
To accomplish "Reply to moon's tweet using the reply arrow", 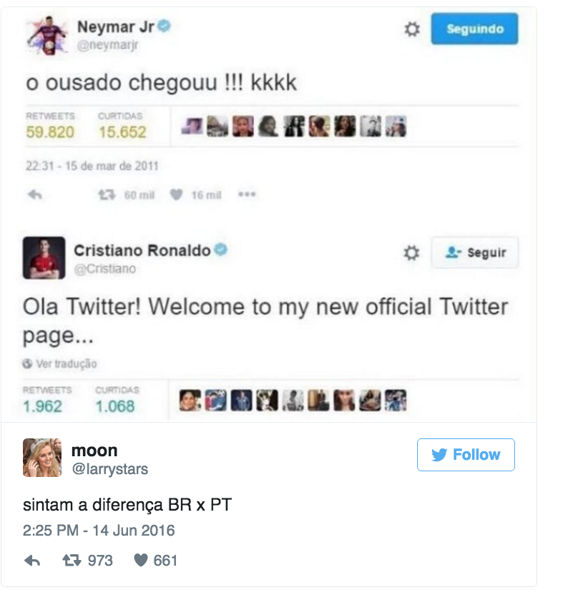I will pos(32,561).
